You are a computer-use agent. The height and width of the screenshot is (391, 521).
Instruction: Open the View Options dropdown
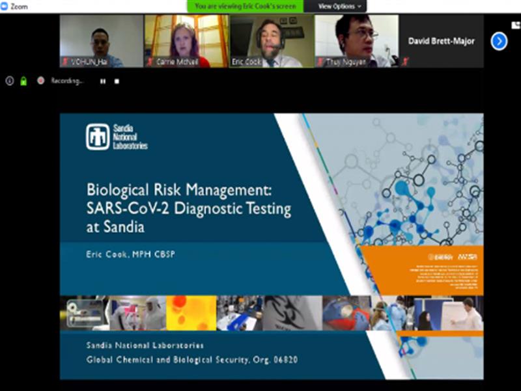(339, 6)
